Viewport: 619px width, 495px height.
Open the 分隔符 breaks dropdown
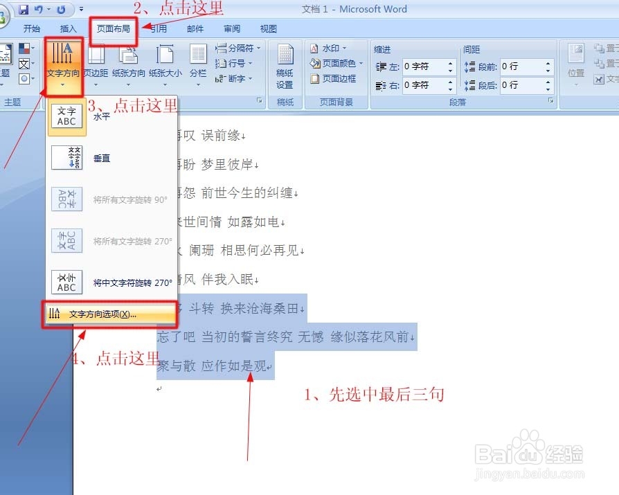[238, 48]
